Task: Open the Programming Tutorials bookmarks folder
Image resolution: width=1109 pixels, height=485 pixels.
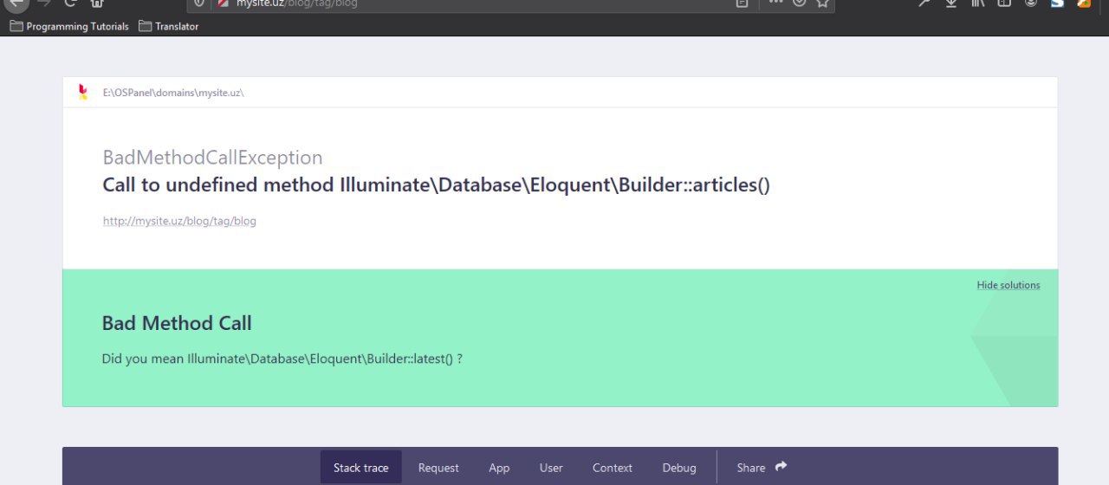Action: pyautogui.click(x=69, y=26)
